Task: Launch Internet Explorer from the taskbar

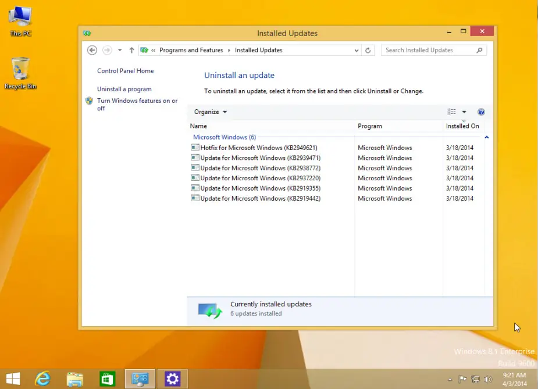Action: tap(43, 379)
